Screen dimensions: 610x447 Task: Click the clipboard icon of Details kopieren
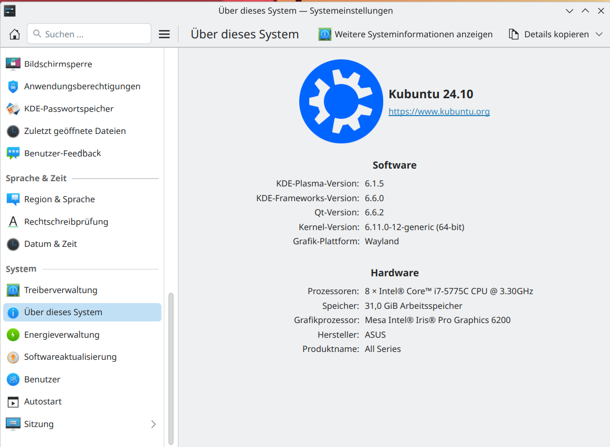(x=513, y=34)
